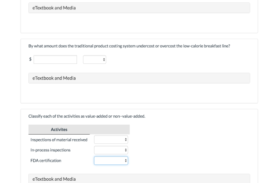Click the Classify each of the activities instruction

87,116
